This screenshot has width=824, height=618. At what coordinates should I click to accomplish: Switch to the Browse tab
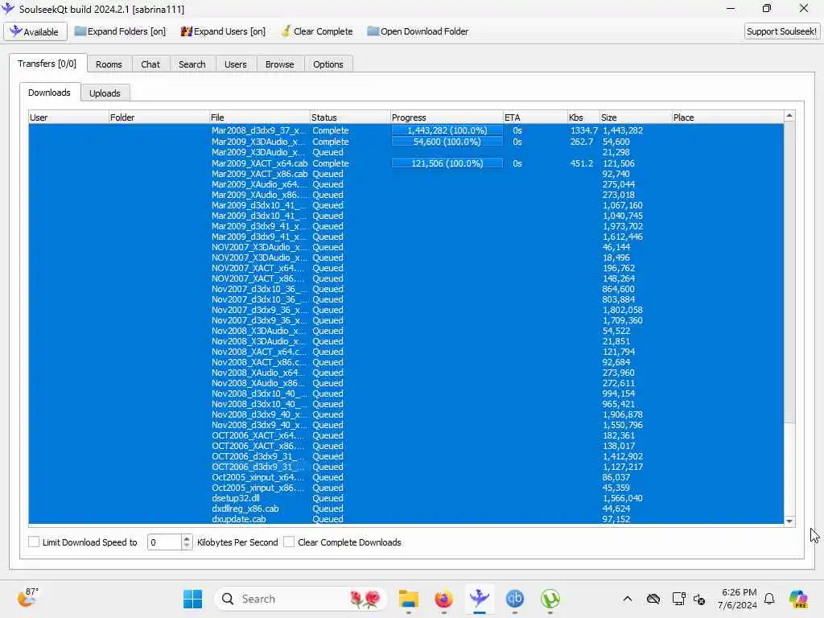pyautogui.click(x=279, y=64)
